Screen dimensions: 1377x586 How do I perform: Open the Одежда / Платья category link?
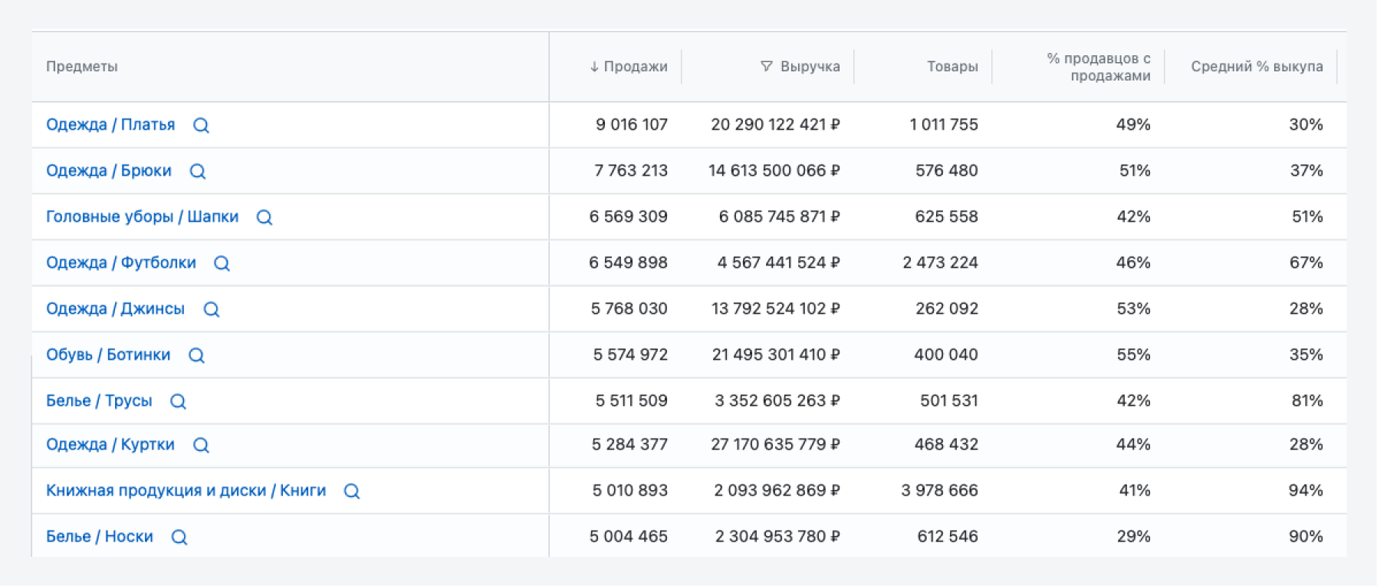point(110,124)
